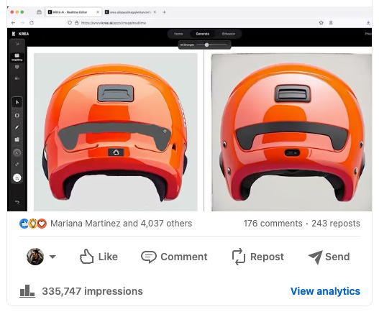This screenshot has width=379, height=312.
Task: Close the KREA AI Realtime Editor tab
Action: coord(98,12)
